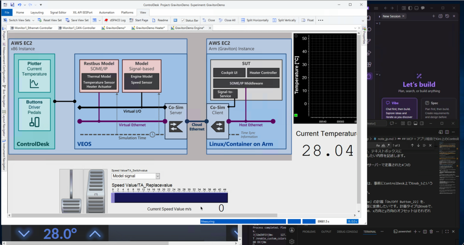Click the green indicator on plotter
Screen dimensions: 464x245
coord(295,115)
